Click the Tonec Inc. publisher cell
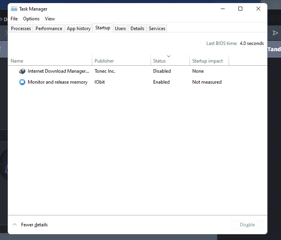281x240 pixels. pos(105,71)
